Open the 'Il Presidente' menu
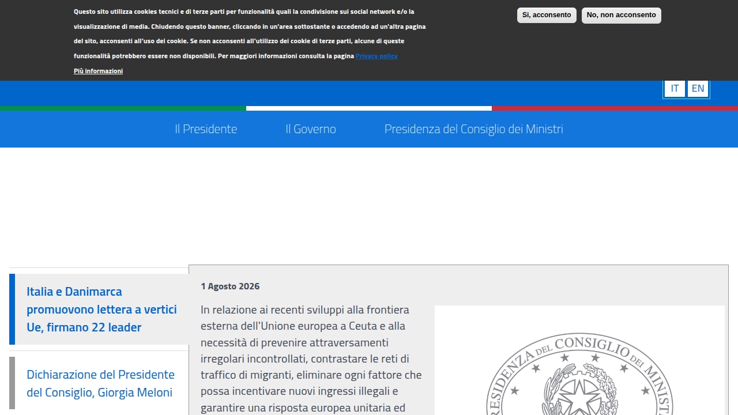Viewport: 738px width, 415px height. coord(206,129)
